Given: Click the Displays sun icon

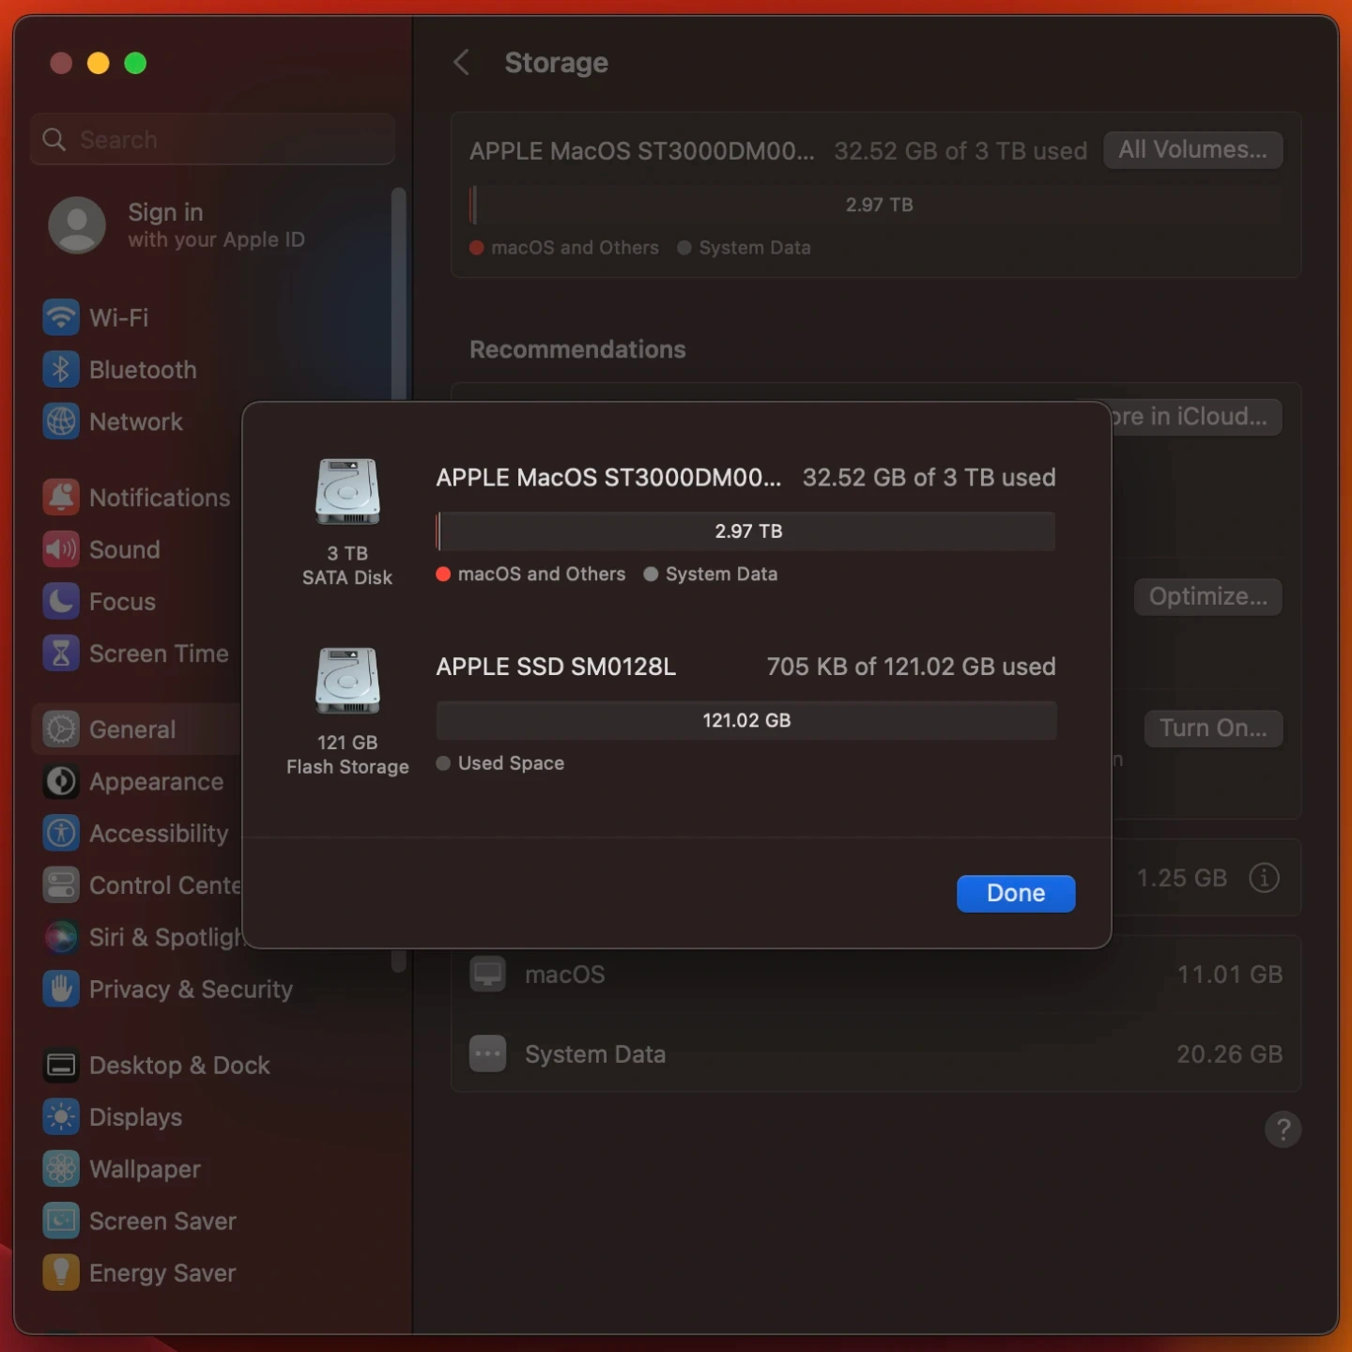Looking at the screenshot, I should coord(61,1117).
